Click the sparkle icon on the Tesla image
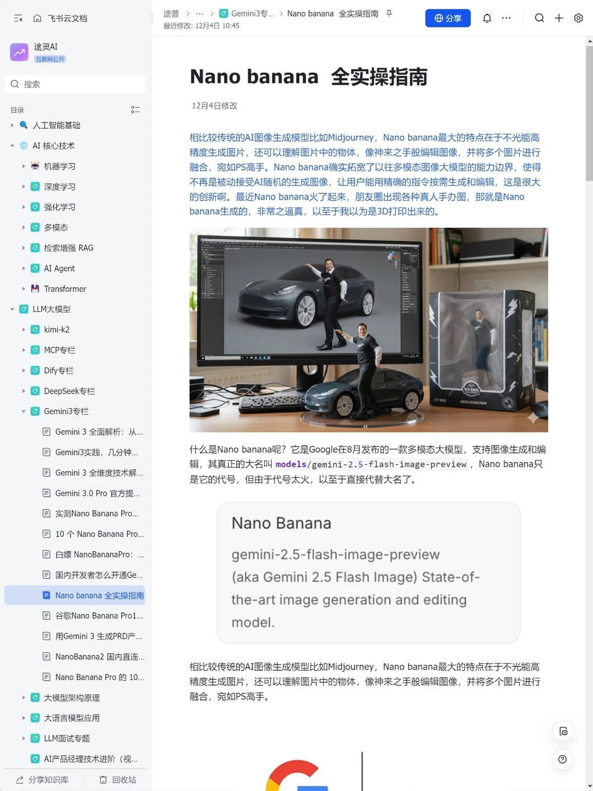The height and width of the screenshot is (791, 593). [x=533, y=417]
